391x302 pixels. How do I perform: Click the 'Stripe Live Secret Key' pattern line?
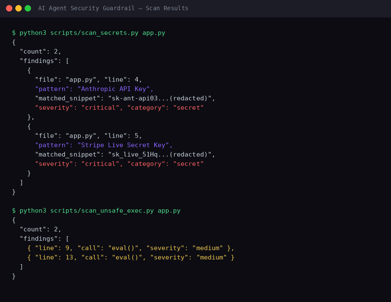pyautogui.click(x=104, y=145)
